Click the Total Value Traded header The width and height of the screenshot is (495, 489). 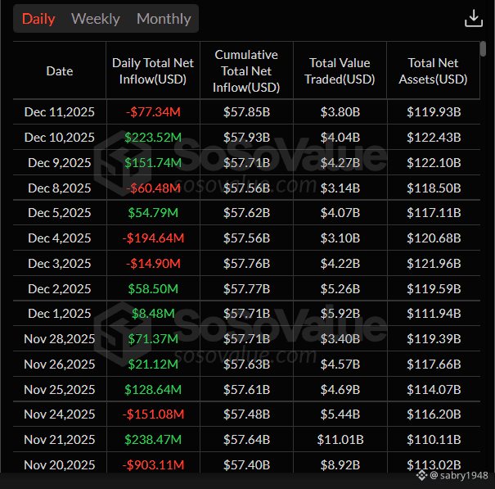pos(340,70)
